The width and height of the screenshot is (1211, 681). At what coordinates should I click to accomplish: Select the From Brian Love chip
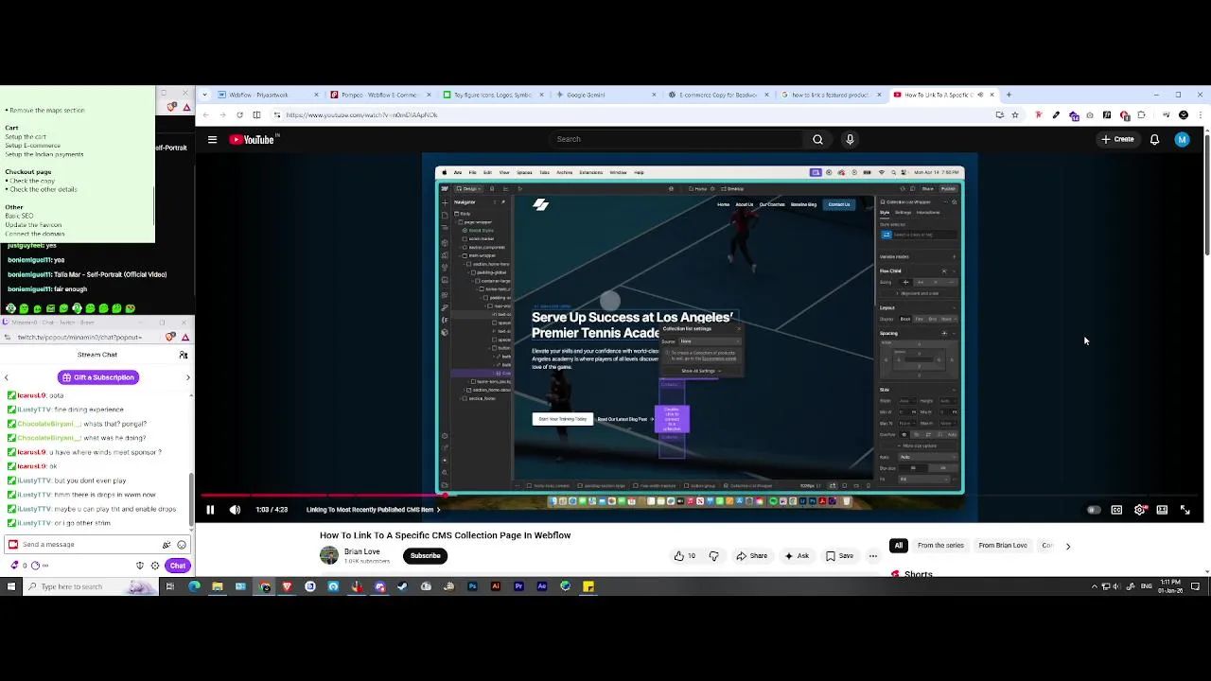tap(1003, 546)
